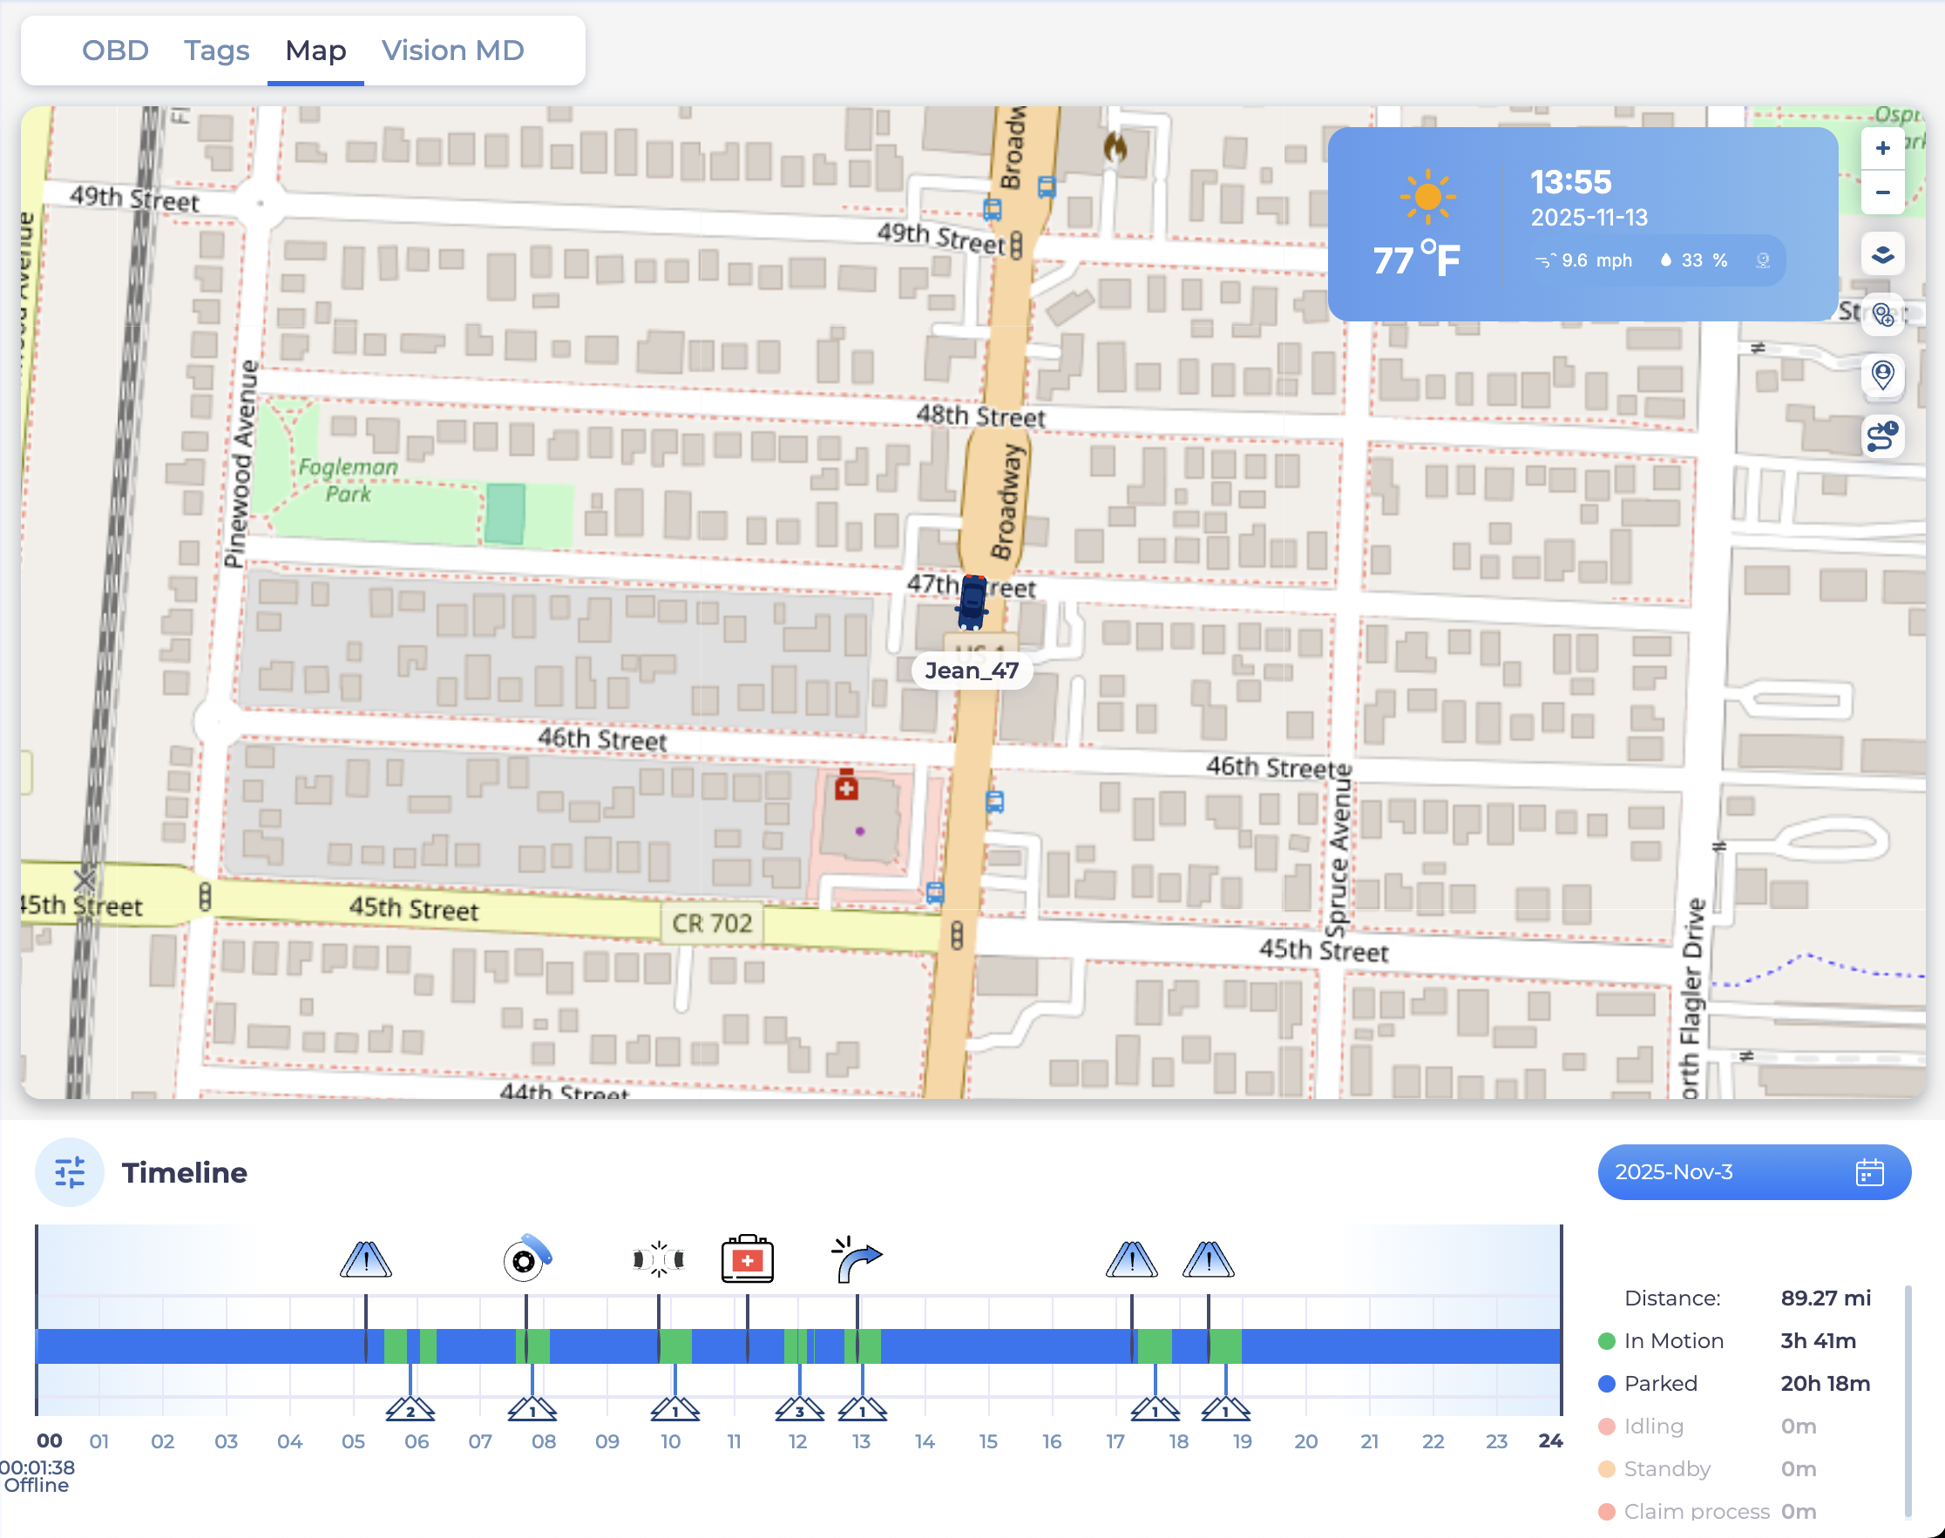Switch to the OBD tab
This screenshot has height=1538, width=1945.
(115, 51)
